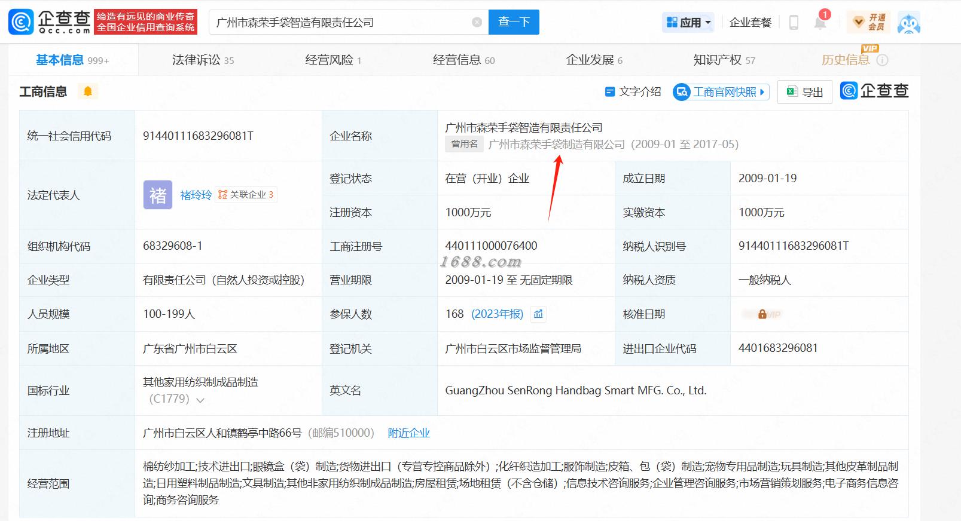Click the 登记机关 value 广州市白云区市场监督管理局

[513, 348]
